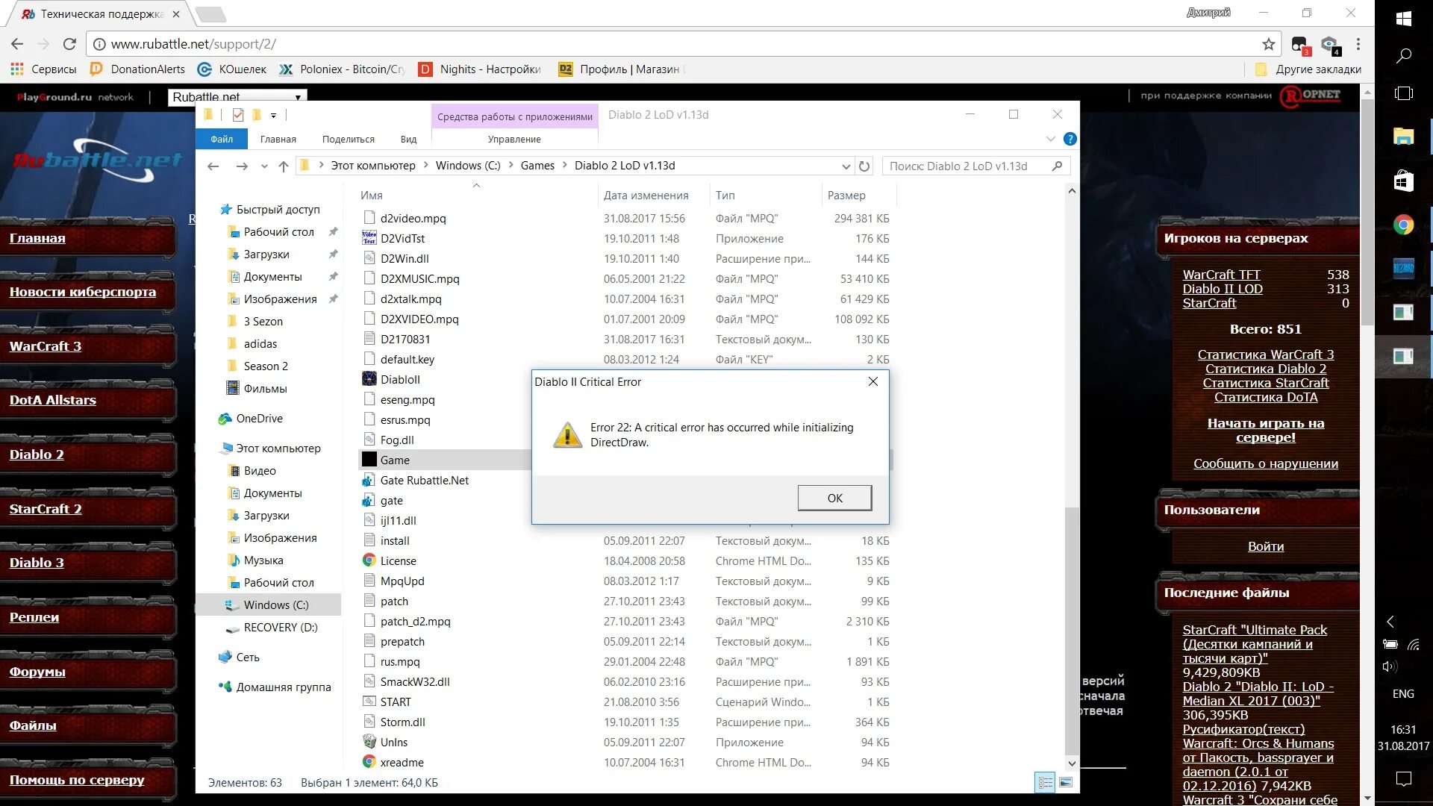This screenshot has width=1433, height=806.
Task: Open Explorer help question mark icon
Action: click(x=1070, y=139)
